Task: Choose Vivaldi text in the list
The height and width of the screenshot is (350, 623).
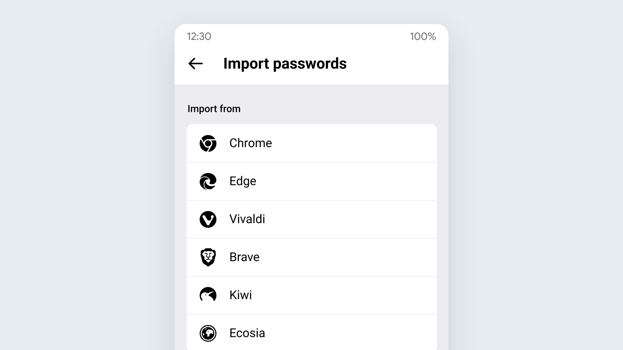Action: 247,219
